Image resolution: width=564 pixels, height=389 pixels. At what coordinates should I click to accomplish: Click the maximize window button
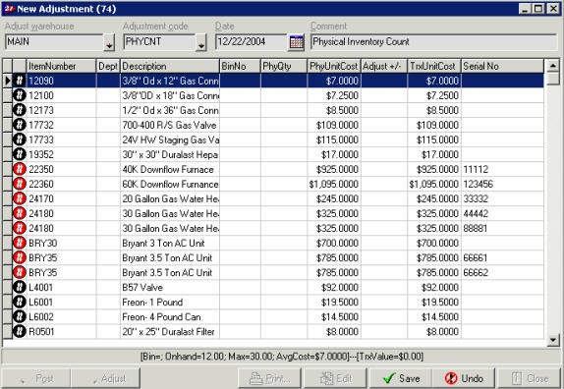click(538, 9)
